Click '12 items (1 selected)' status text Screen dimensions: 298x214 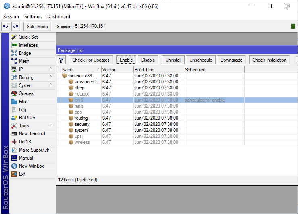78,180
